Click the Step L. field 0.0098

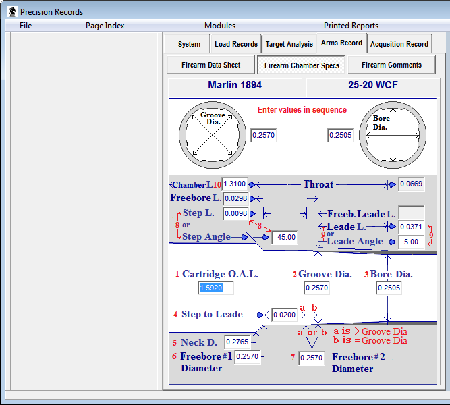coord(236,213)
